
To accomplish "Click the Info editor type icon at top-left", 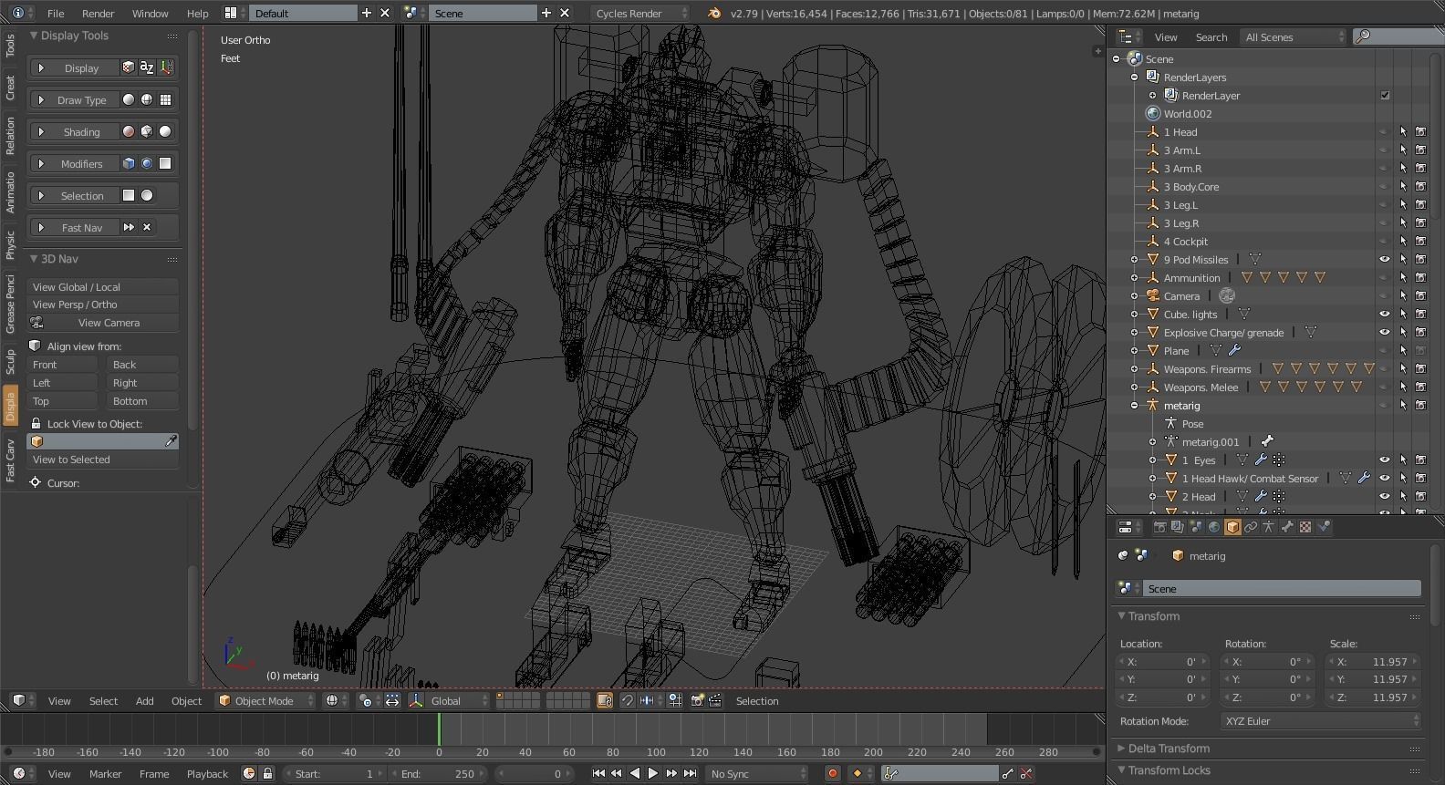I will [x=18, y=13].
